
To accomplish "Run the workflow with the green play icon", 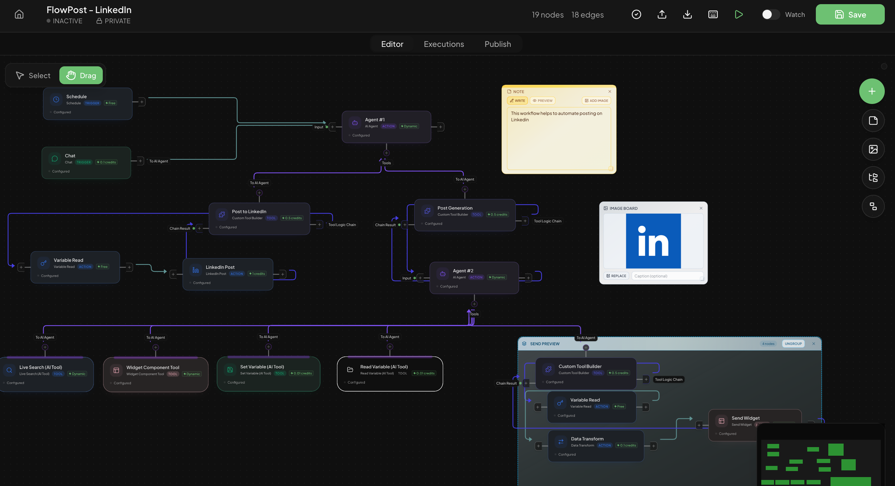I will click(739, 14).
